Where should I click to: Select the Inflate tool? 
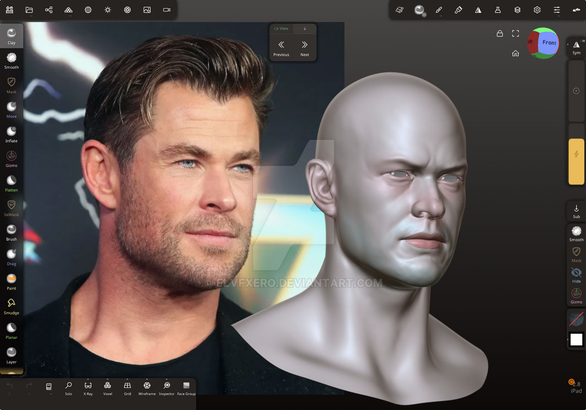click(x=11, y=135)
